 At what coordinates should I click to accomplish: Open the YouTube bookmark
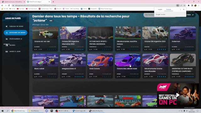coord(20,9)
